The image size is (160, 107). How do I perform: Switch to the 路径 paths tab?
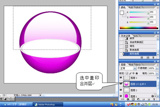[138, 65]
